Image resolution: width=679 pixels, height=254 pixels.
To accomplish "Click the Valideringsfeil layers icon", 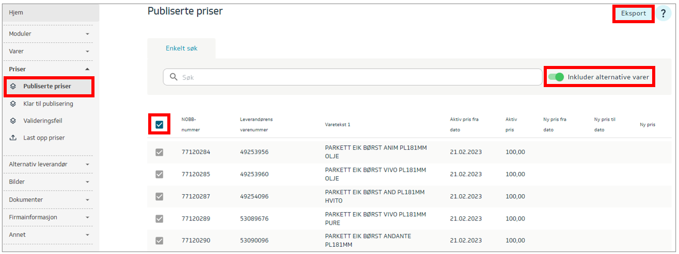I will [x=13, y=121].
